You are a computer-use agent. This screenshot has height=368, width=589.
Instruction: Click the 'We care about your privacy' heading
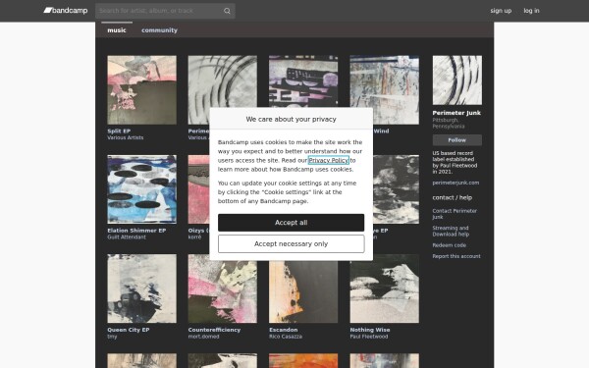(292, 119)
